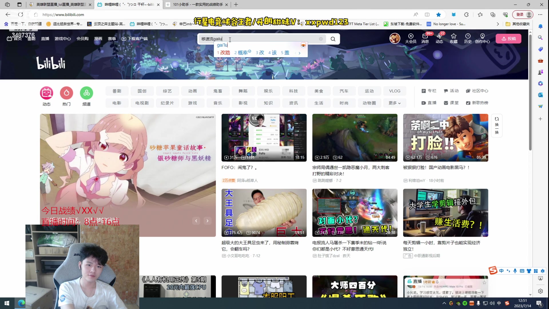This screenshot has width=549, height=309.
Task: Toggle the soft keyboard on Sogou toolbar
Action: click(523, 271)
